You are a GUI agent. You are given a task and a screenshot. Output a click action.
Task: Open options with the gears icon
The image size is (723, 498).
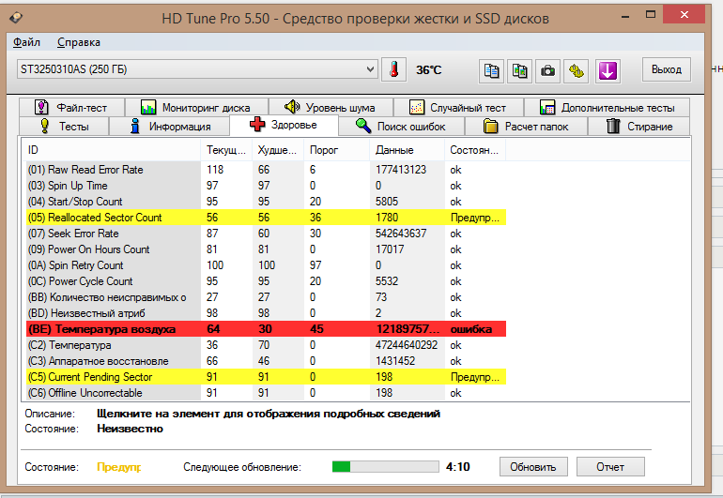(576, 71)
